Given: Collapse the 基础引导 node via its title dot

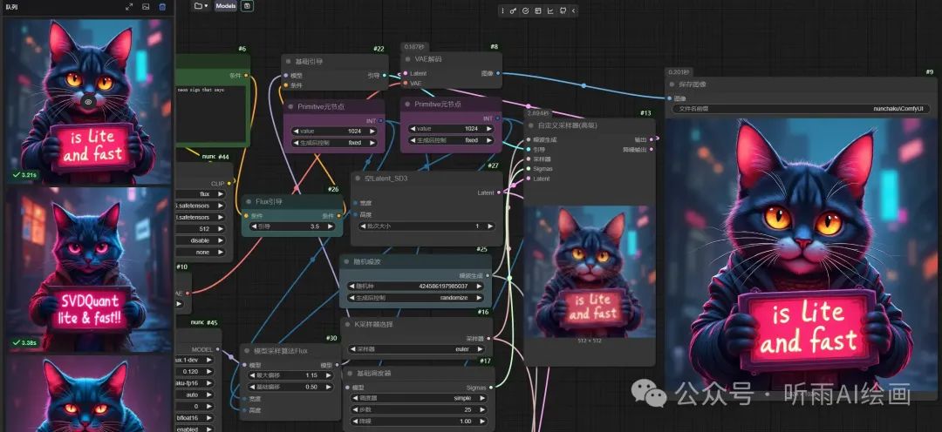Looking at the screenshot, I should click(x=289, y=62).
